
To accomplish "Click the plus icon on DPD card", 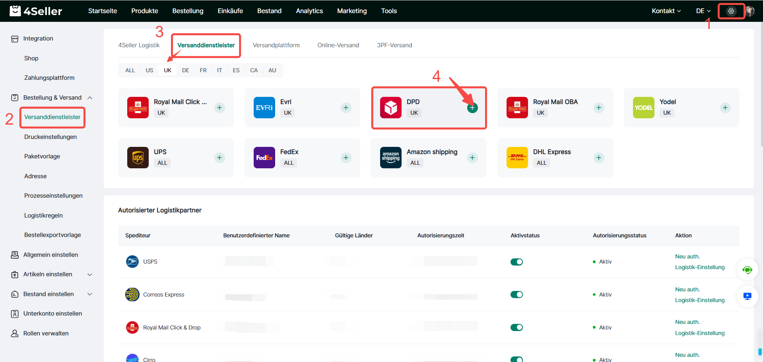I will (x=472, y=108).
